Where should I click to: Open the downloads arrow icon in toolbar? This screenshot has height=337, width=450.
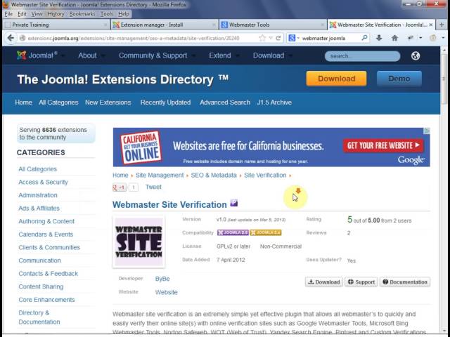(379, 38)
